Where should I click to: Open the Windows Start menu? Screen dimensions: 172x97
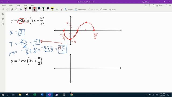click(2, 95)
